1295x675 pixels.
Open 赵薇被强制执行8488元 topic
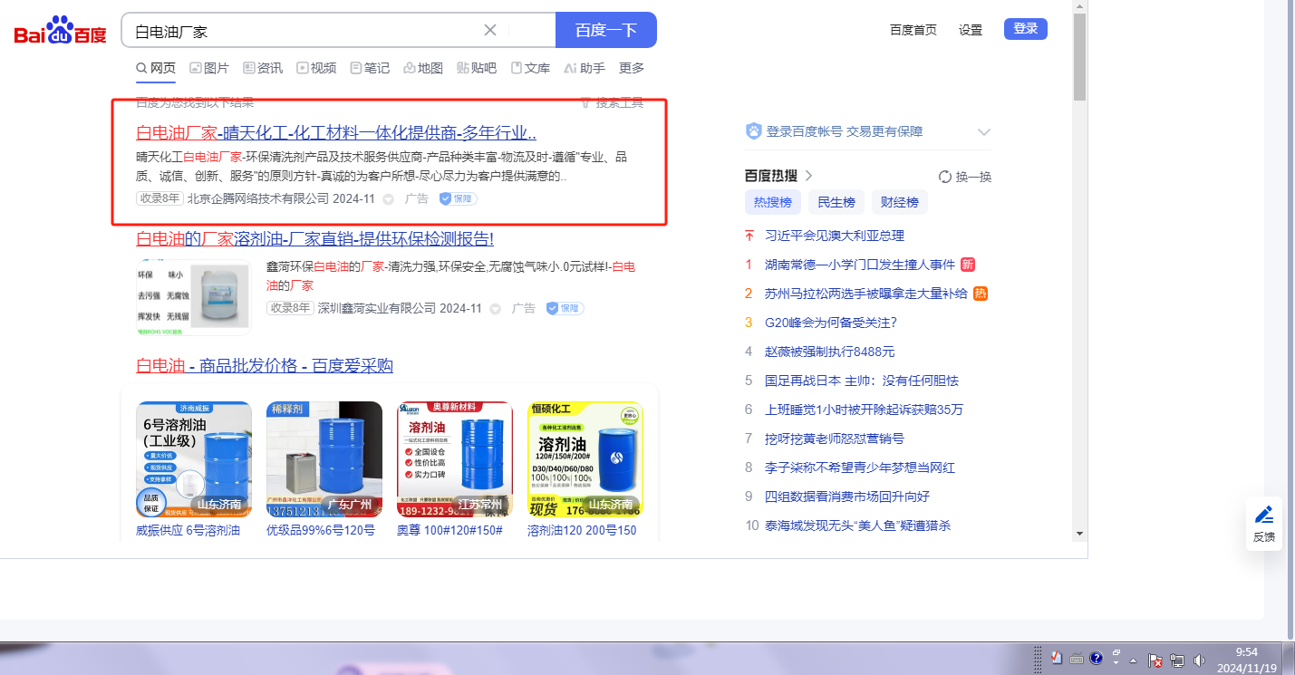(830, 352)
